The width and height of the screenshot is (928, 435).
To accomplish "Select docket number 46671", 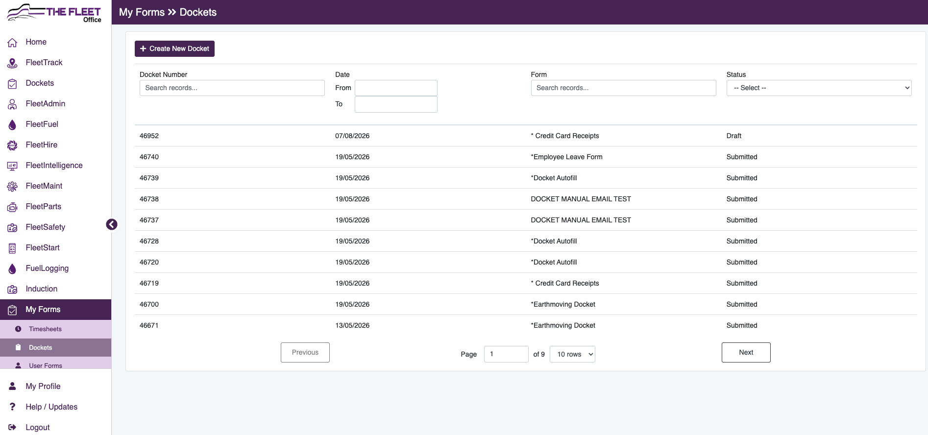I will click(x=149, y=325).
